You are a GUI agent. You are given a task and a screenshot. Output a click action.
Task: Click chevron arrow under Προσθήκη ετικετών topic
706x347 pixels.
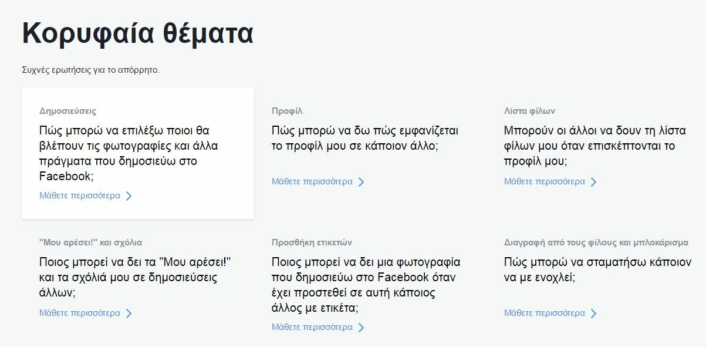(362, 328)
